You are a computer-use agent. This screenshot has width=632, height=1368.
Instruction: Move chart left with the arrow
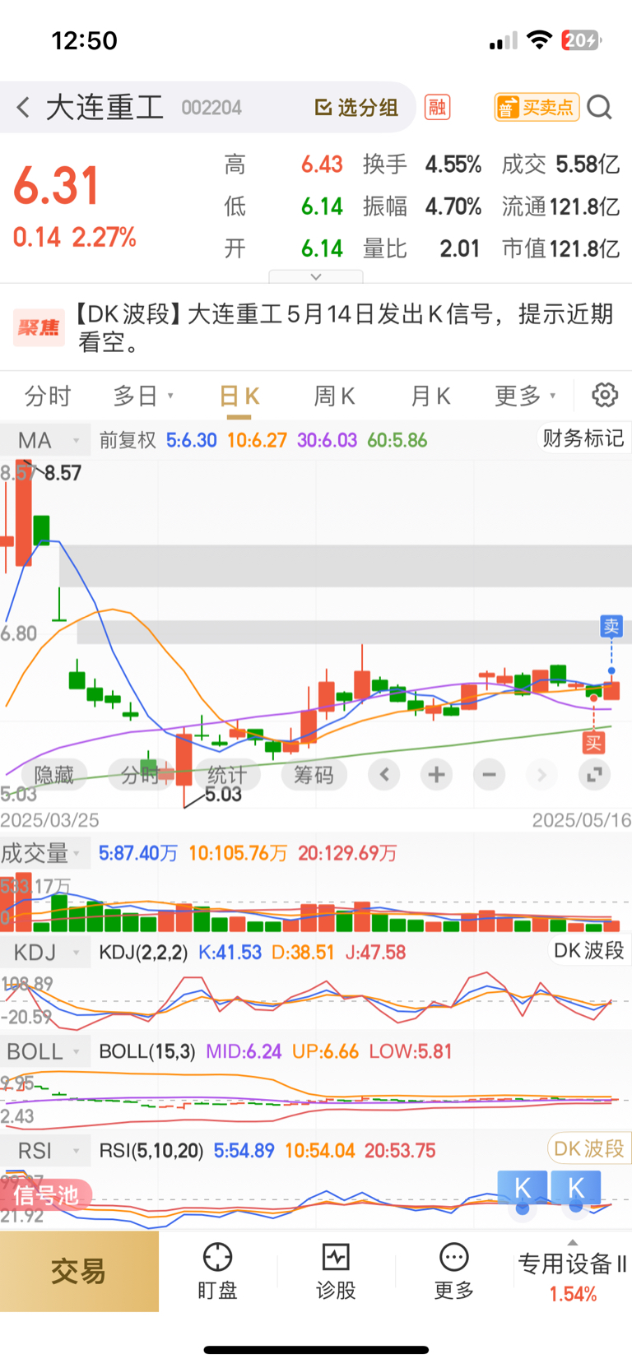click(x=384, y=774)
